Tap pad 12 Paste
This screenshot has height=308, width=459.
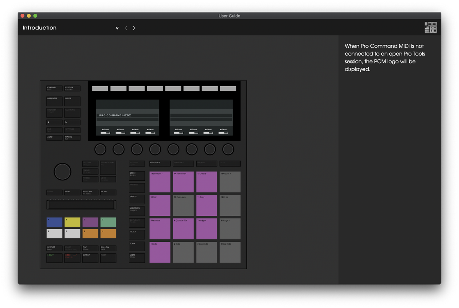point(230,205)
